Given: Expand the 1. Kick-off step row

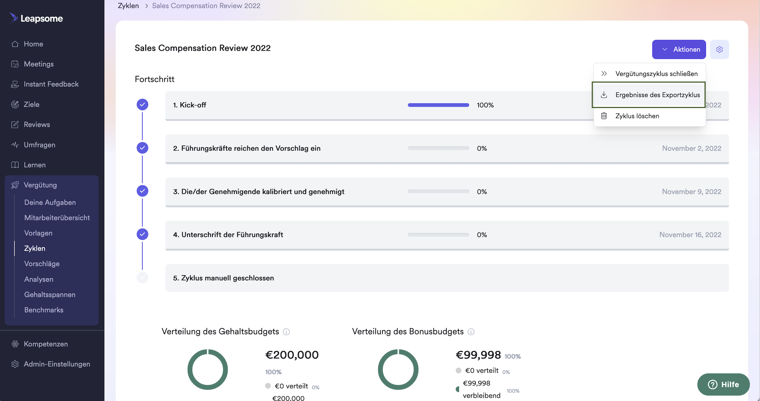Looking at the screenshot, I should point(447,105).
